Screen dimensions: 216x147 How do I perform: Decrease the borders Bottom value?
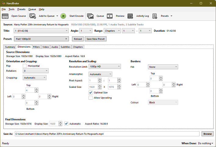coord(161,92)
